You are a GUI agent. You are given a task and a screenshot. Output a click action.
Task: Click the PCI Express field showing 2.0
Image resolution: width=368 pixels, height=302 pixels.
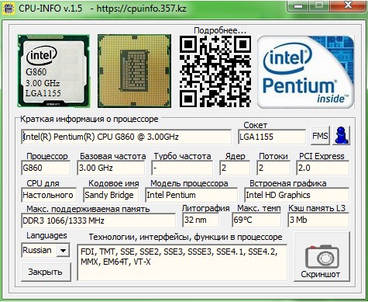tap(323, 168)
